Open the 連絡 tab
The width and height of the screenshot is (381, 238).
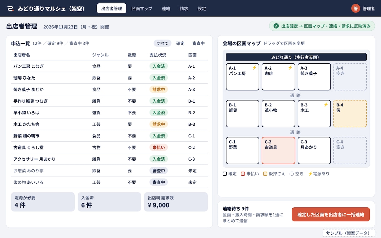coord(166,8)
